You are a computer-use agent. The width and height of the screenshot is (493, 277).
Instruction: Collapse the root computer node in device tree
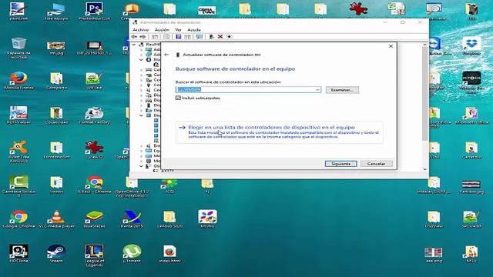pos(134,45)
